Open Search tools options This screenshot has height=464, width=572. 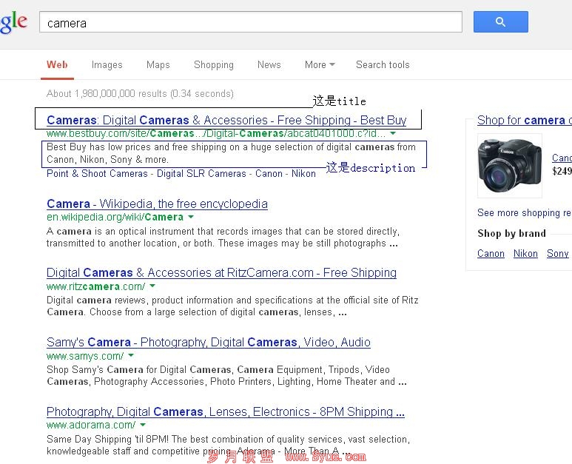383,64
